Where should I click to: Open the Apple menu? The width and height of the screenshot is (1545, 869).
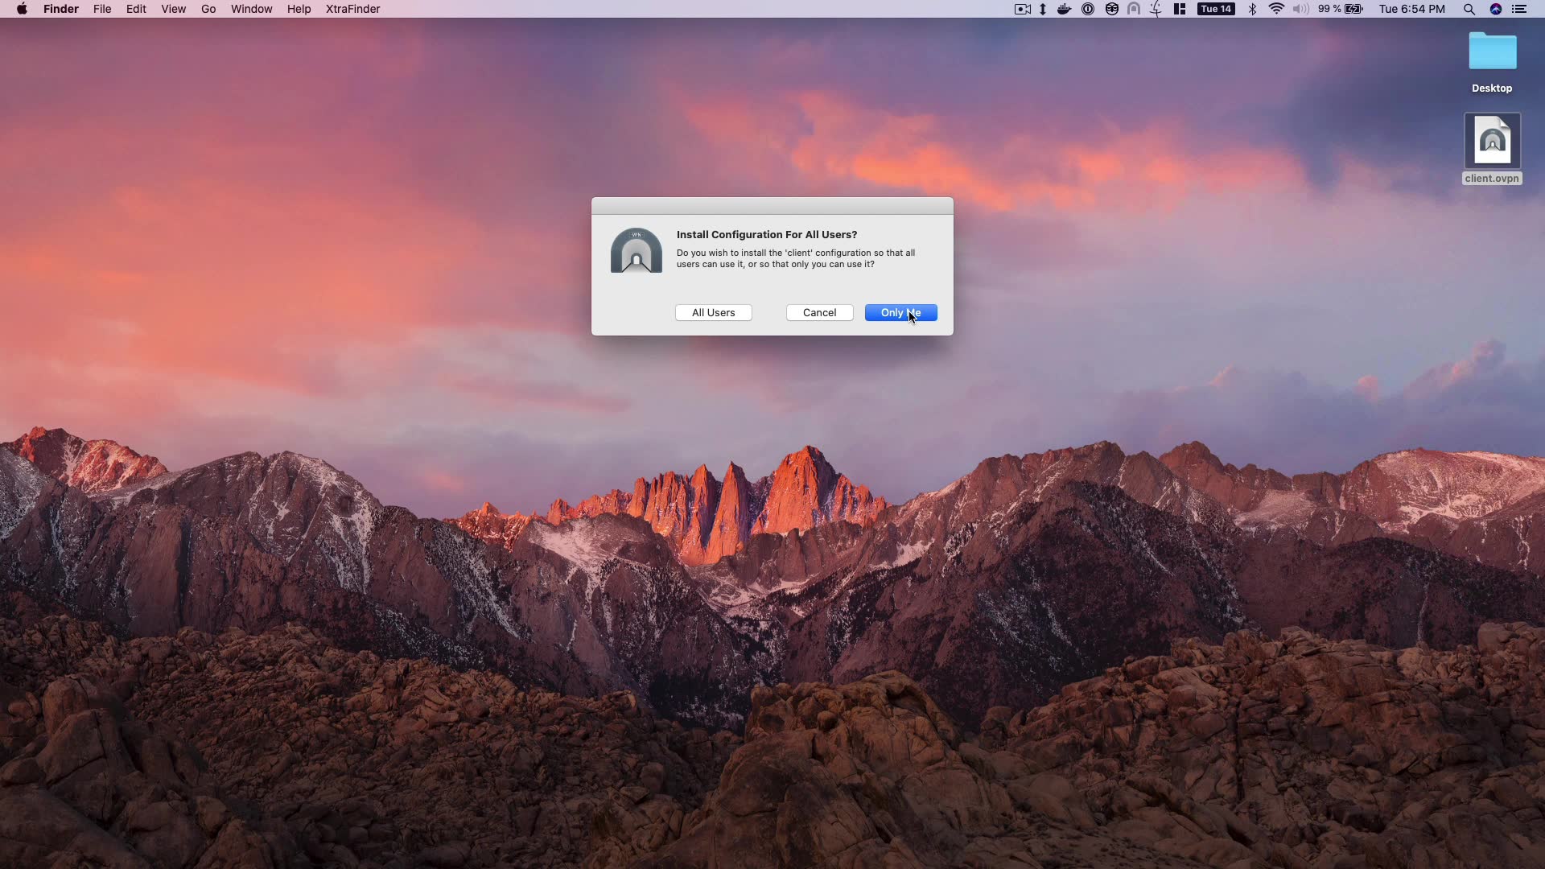(x=22, y=9)
